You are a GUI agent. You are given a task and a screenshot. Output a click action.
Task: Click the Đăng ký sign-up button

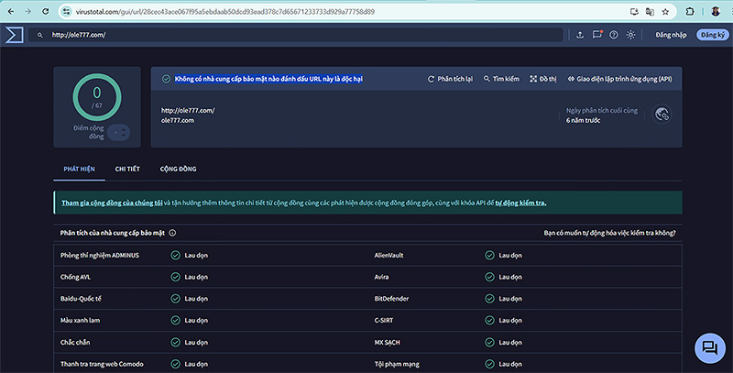tap(713, 35)
